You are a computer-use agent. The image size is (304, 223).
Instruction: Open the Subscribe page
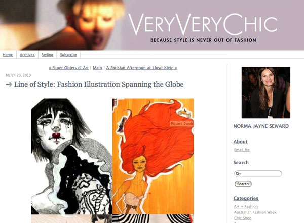pyautogui.click(x=68, y=55)
